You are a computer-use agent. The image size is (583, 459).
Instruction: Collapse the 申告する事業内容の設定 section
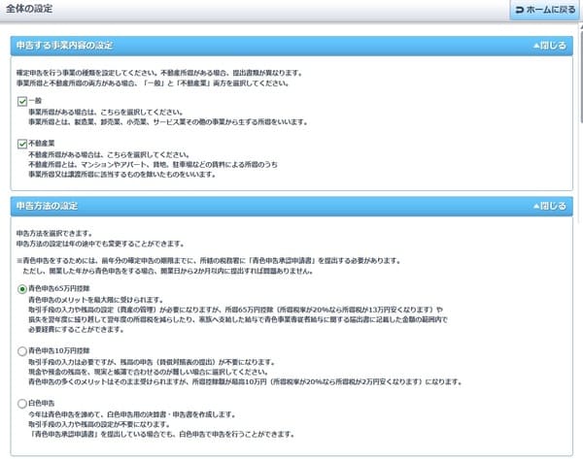[x=550, y=46]
